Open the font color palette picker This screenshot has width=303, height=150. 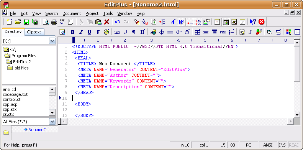[x=106, y=32]
